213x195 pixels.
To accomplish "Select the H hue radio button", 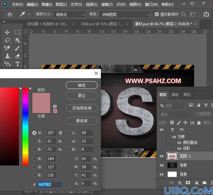I will tap(34, 133).
